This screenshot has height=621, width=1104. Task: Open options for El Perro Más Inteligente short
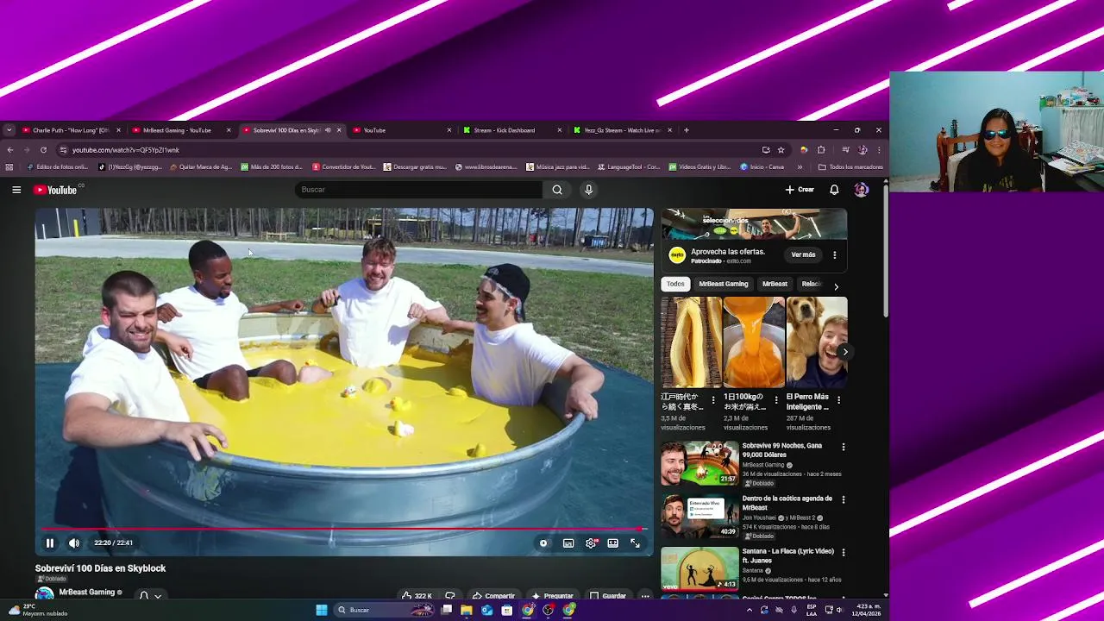838,400
